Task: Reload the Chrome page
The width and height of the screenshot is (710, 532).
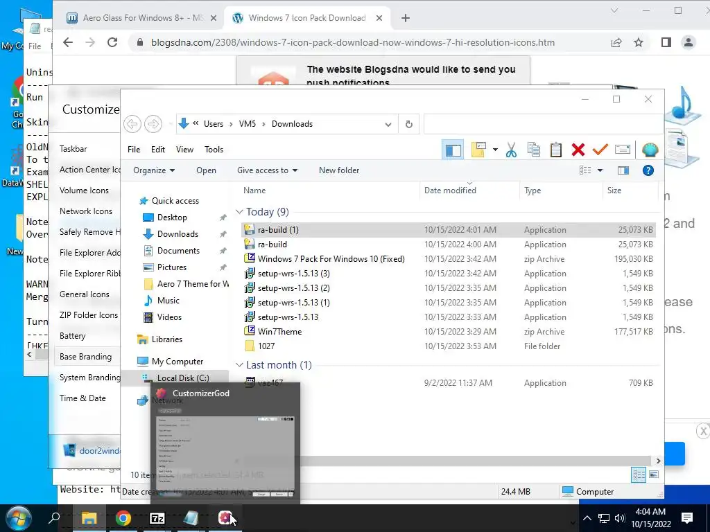Action: 112,42
